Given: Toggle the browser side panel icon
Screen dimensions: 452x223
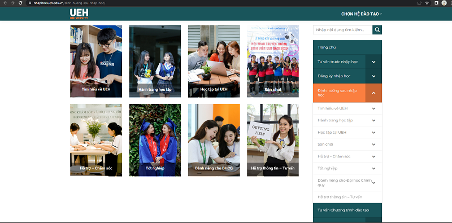Looking at the screenshot, I should click(436, 3).
